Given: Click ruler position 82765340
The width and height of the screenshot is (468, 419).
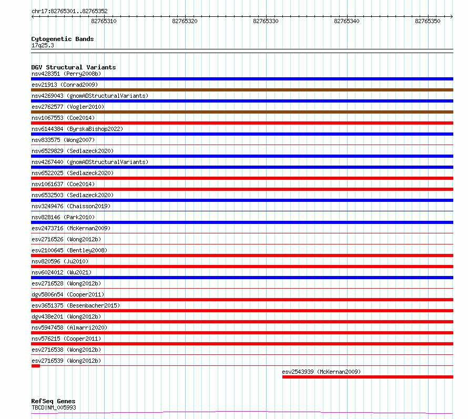Looking at the screenshot, I should (347, 21).
